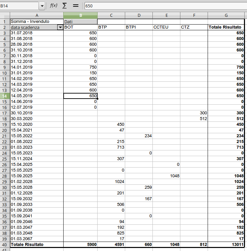Select the date cell 14.05.2019
The image size is (247, 251).
click(x=37, y=96)
